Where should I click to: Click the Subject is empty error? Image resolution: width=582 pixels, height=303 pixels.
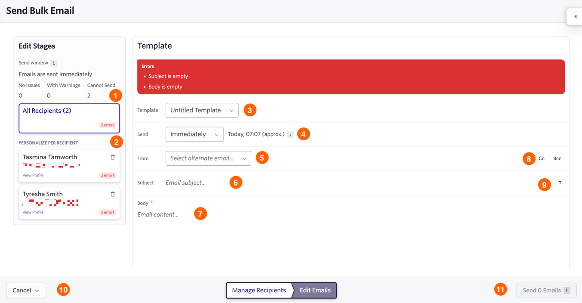point(168,76)
